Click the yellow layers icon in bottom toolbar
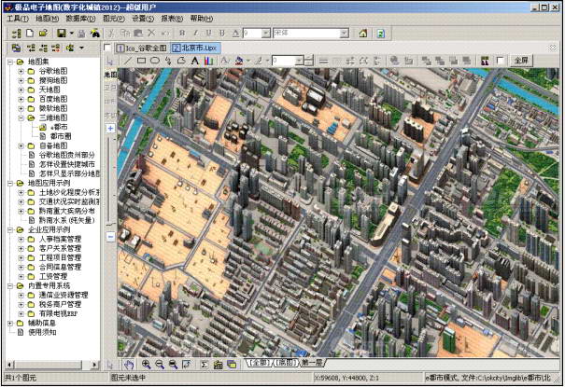This screenshot has height=387, width=565. click(x=232, y=365)
